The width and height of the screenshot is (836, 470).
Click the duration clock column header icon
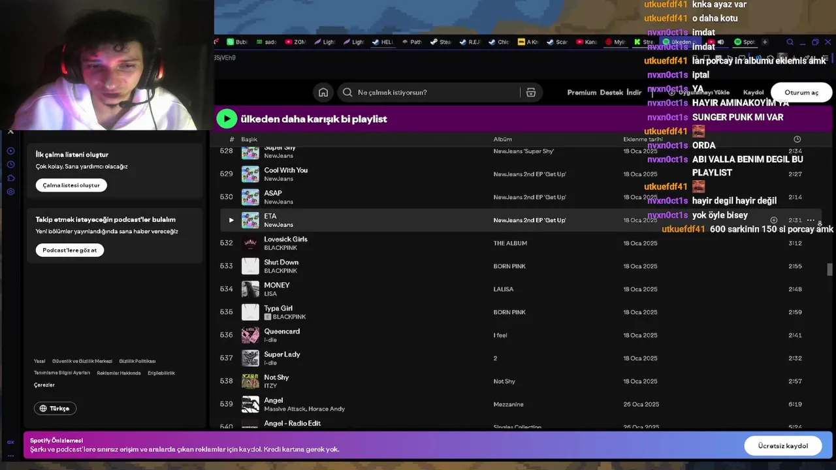(797, 139)
